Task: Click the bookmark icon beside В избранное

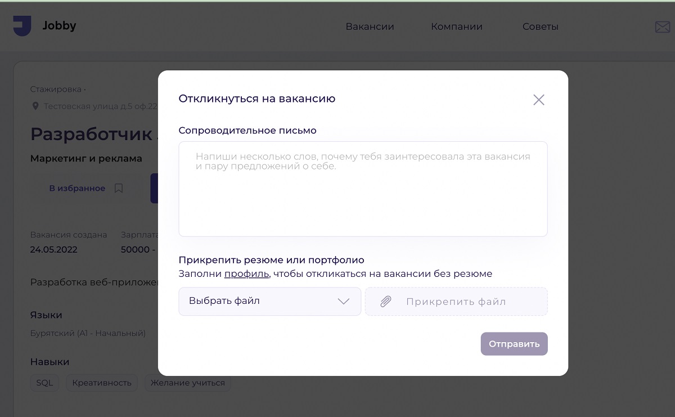Action: coord(119,188)
